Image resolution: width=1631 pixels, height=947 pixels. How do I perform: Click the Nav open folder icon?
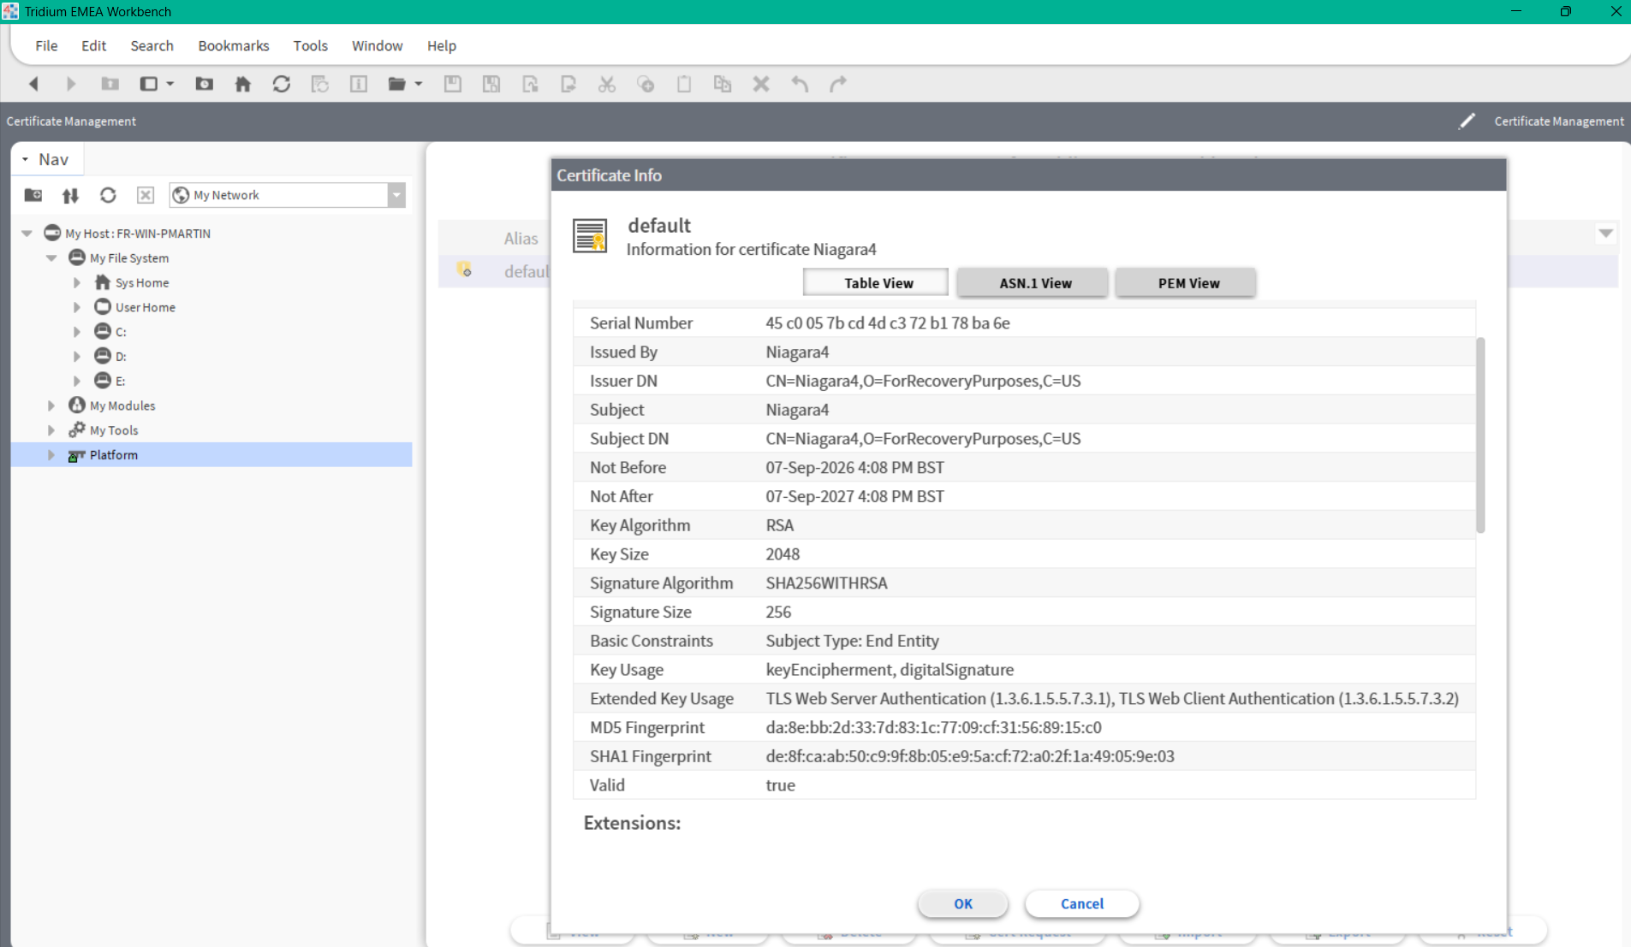(x=33, y=195)
